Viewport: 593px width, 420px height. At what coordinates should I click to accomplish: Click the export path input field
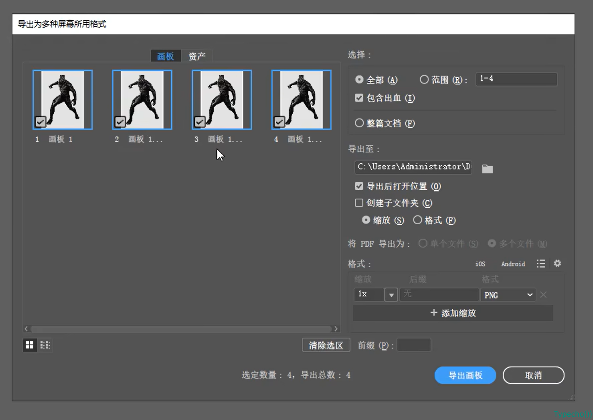click(413, 167)
